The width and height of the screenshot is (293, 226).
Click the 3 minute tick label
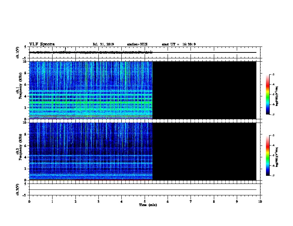[98, 201]
